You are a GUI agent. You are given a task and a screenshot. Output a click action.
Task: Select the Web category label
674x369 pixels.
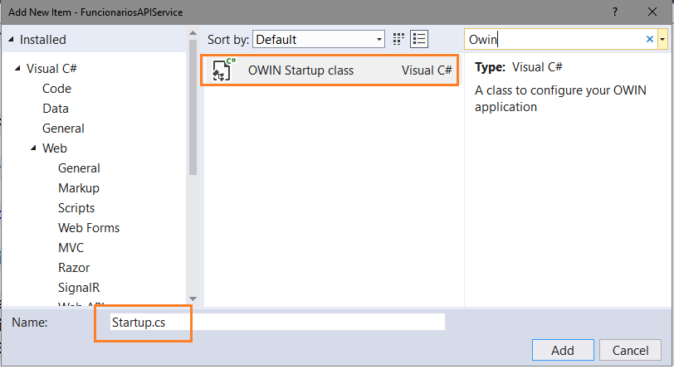pyautogui.click(x=55, y=148)
